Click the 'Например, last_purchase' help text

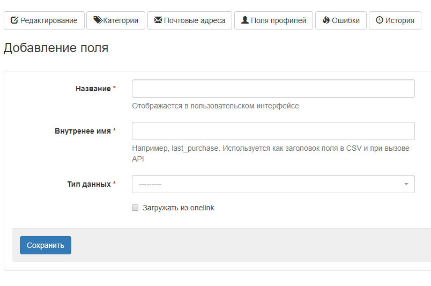pyautogui.click(x=271, y=153)
